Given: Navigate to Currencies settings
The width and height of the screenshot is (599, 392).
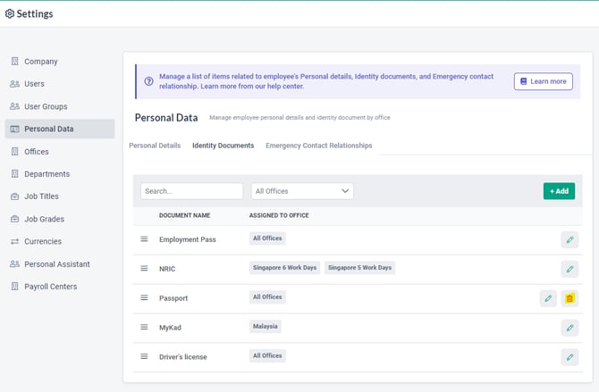Looking at the screenshot, I should (x=43, y=241).
